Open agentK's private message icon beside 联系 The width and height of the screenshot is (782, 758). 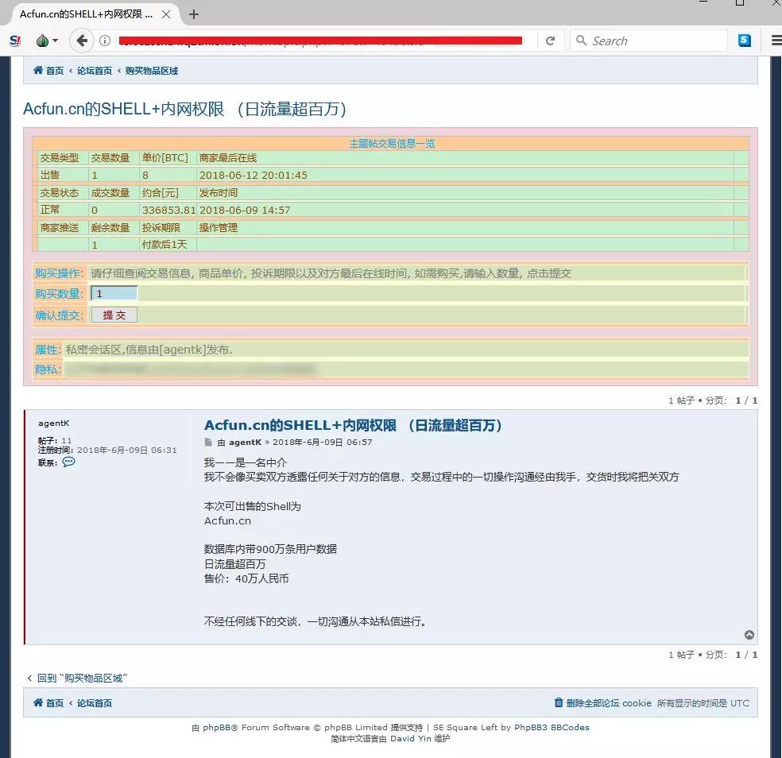[68, 462]
